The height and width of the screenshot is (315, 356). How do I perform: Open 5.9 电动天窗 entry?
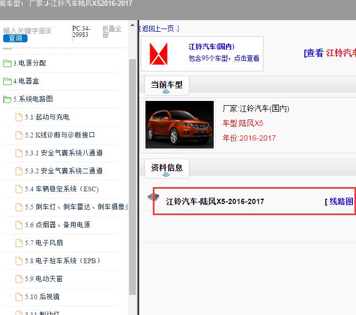[44, 279]
